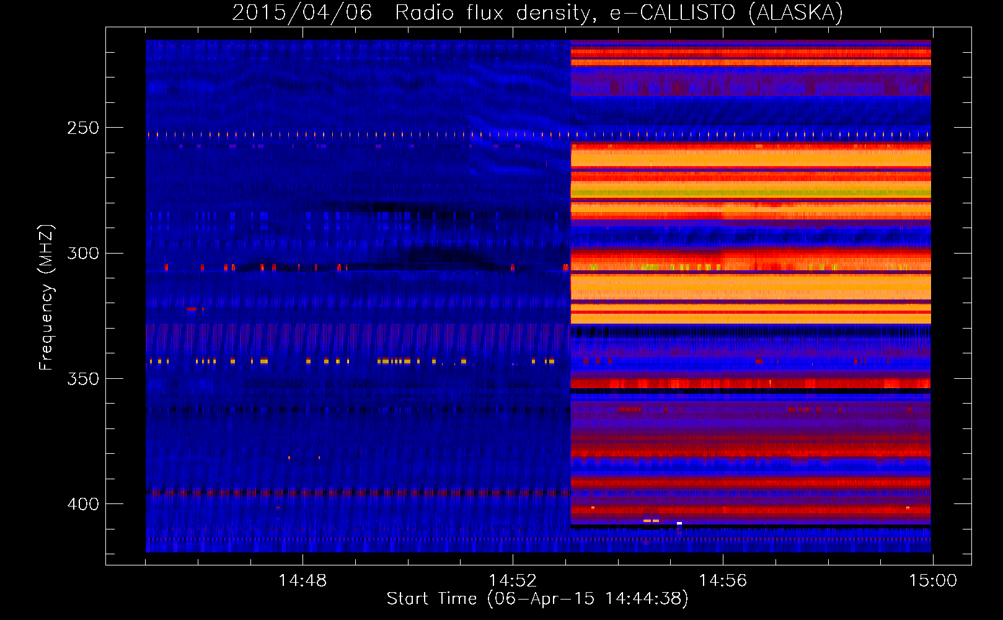Select the 350 frequency tick label

pyautogui.click(x=83, y=378)
